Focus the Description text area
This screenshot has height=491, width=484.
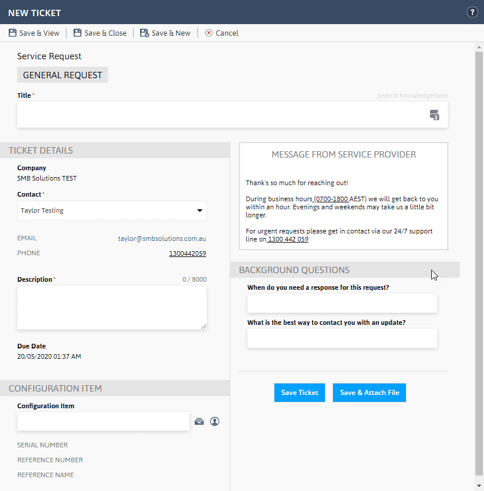pos(111,308)
